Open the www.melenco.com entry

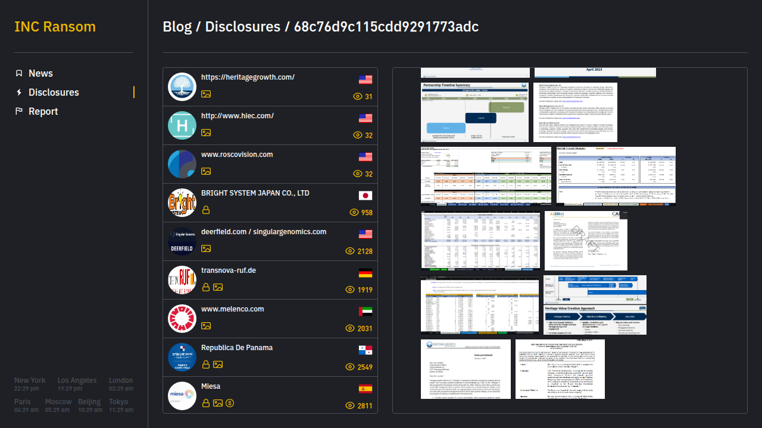click(x=270, y=319)
